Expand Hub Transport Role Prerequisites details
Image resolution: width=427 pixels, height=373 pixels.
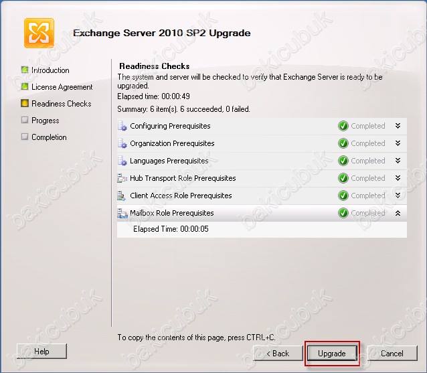click(398, 178)
